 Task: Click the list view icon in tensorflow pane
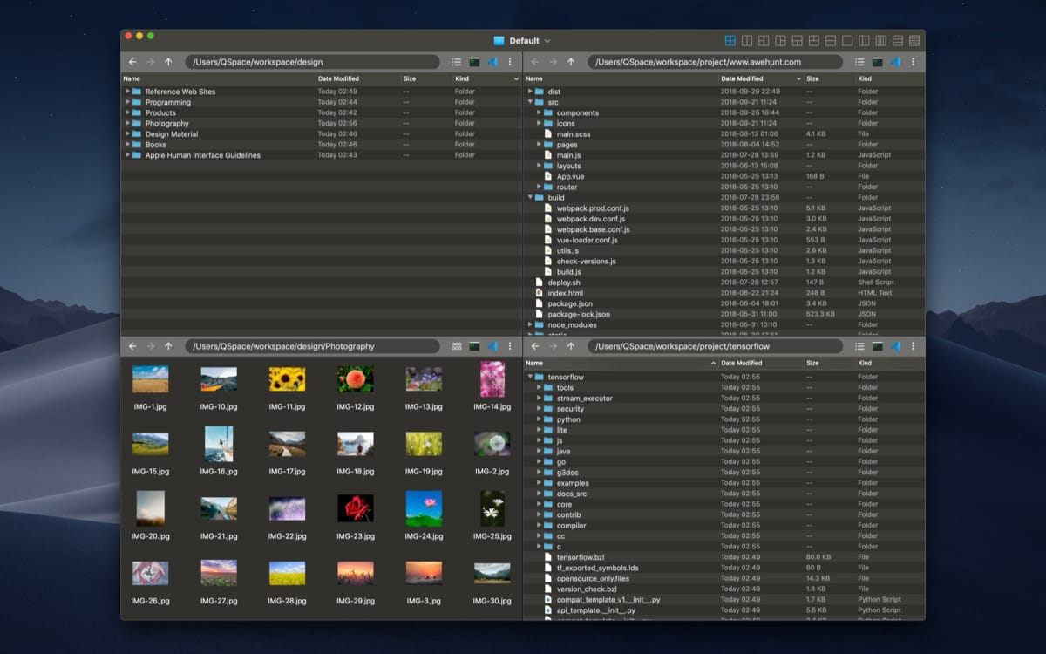859,346
